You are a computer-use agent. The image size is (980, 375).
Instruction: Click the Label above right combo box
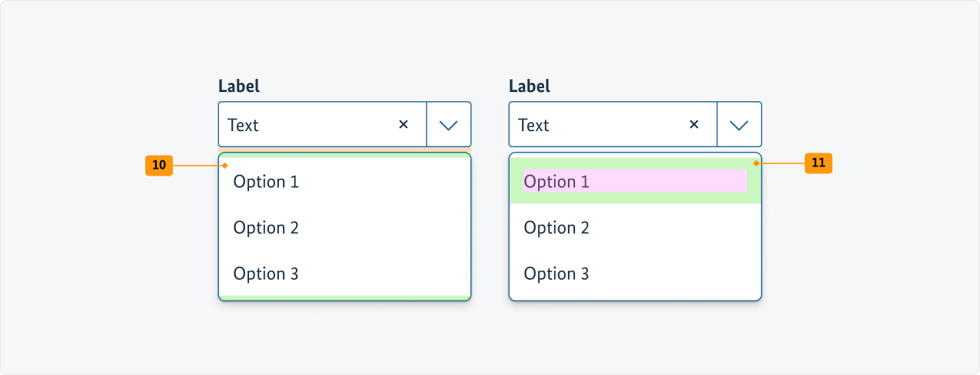click(x=530, y=86)
